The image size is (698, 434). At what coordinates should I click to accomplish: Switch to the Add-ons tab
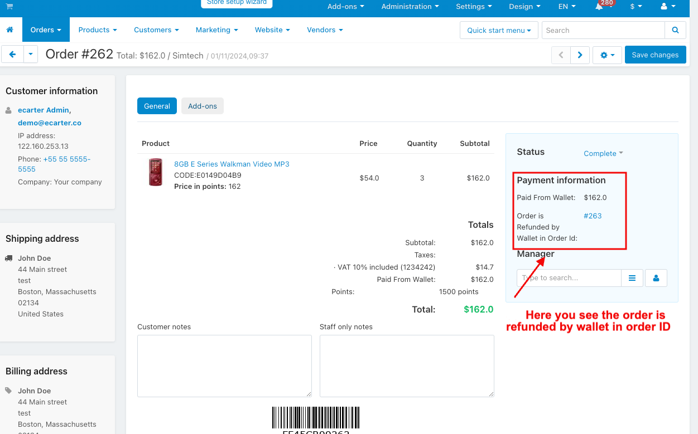point(202,106)
